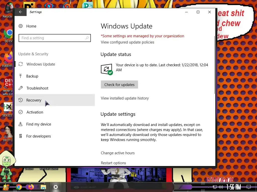Open the Recovery section
Viewport: 257px width, 192px height.
[55, 100]
